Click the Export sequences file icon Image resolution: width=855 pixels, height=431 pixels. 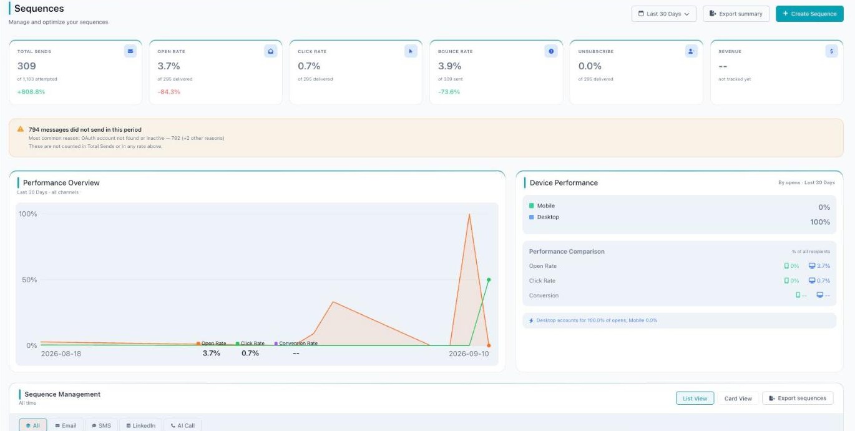pyautogui.click(x=772, y=398)
